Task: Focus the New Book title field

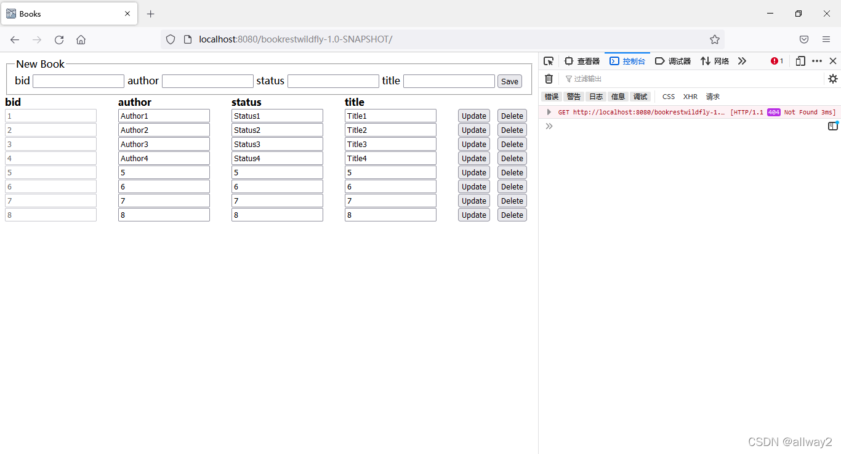Action: click(x=449, y=81)
